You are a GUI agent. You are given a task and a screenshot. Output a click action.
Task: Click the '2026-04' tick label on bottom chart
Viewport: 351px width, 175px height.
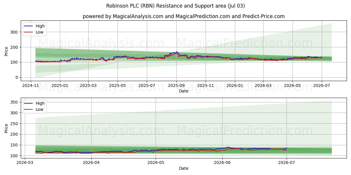(x=91, y=163)
